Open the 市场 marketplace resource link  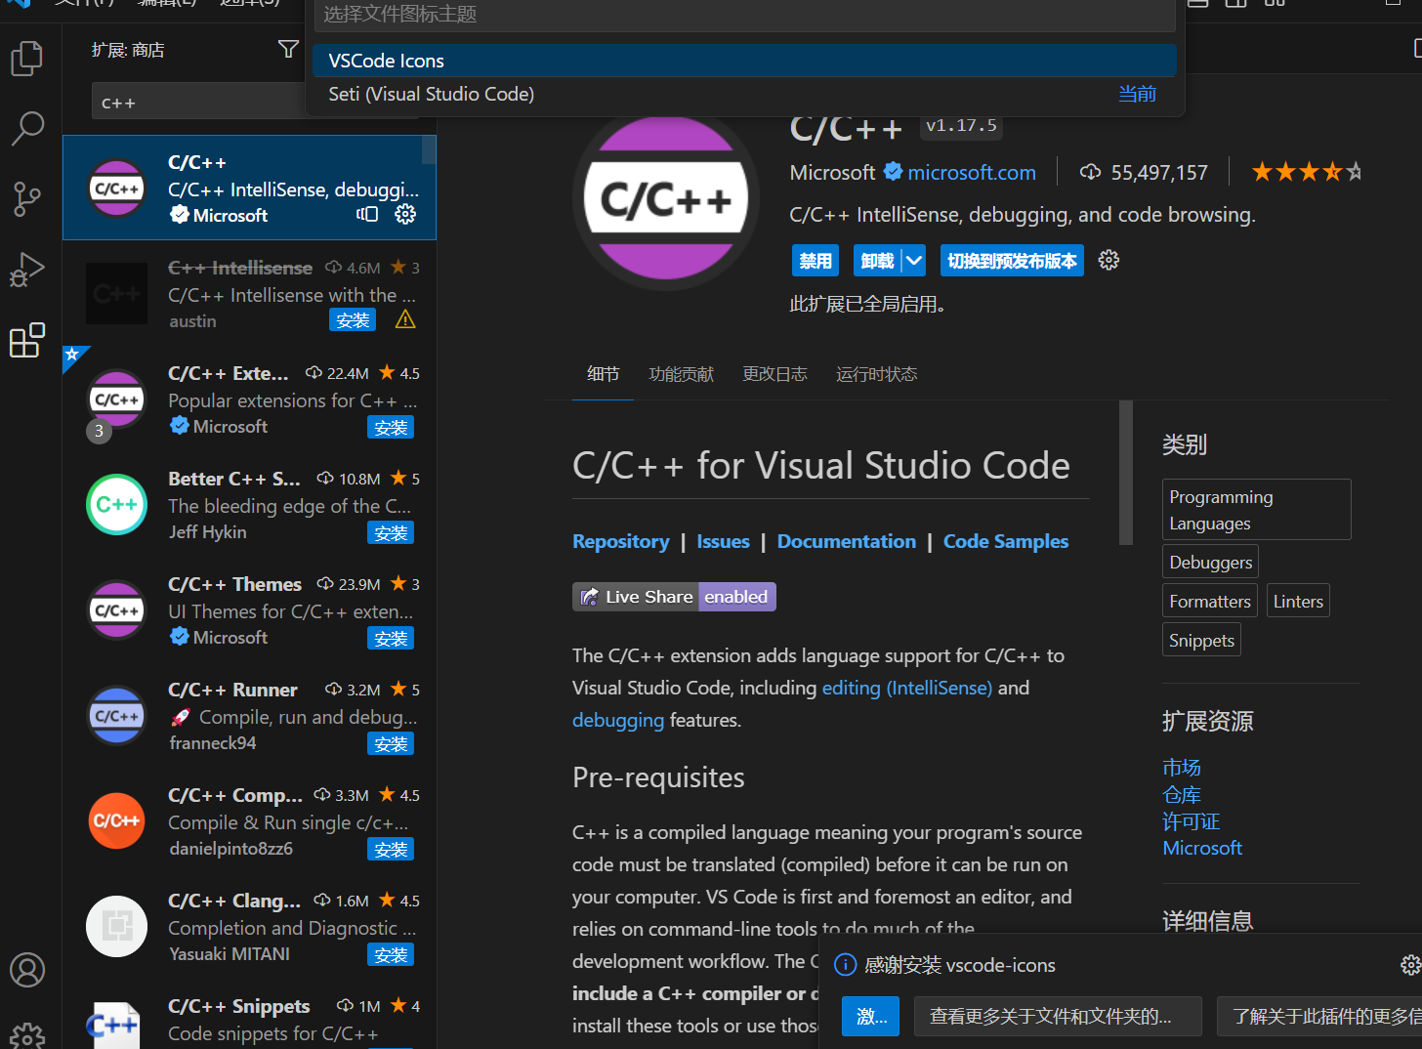[x=1182, y=768]
